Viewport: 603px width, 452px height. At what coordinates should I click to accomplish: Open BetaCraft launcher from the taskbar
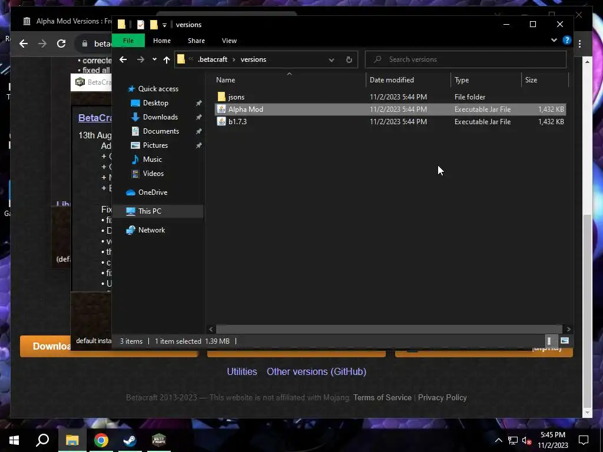(158, 440)
